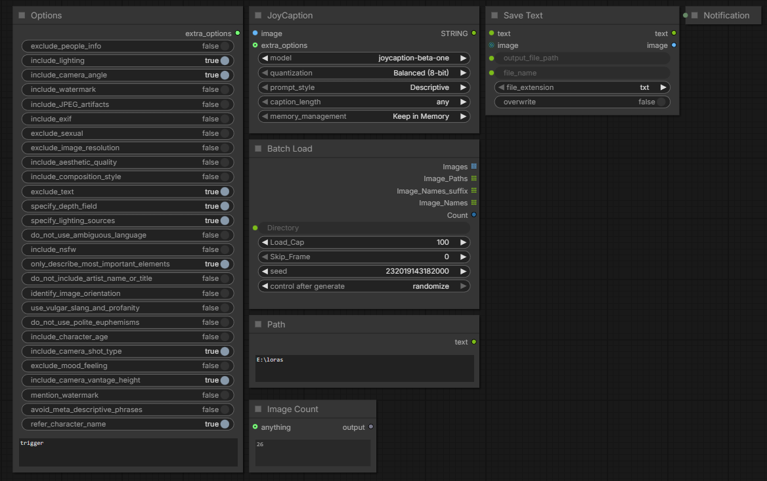The image size is (767, 481).
Task: Open control after generate randomize dropdown
Action: click(364, 286)
